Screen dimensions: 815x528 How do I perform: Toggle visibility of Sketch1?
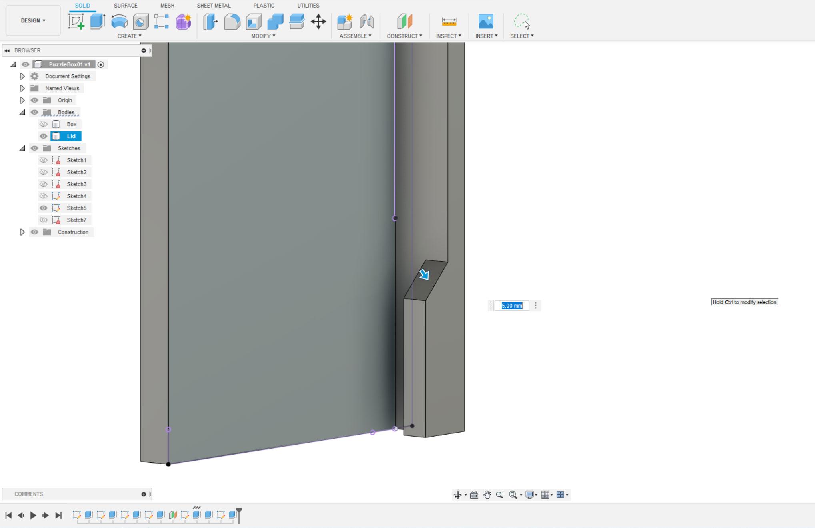tap(44, 160)
